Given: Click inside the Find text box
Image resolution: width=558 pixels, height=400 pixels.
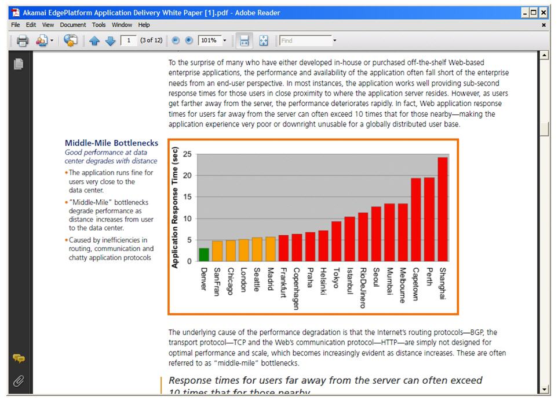Looking at the screenshot, I should pos(304,40).
